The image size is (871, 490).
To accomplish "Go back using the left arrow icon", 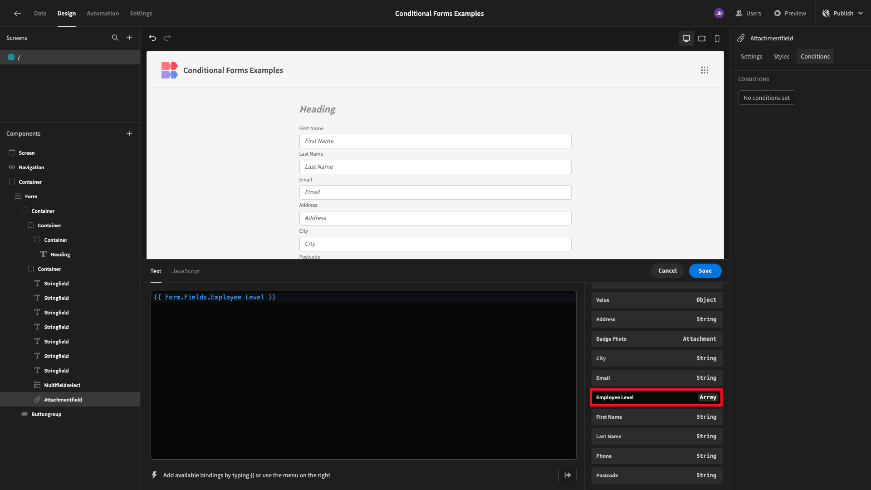I will tap(17, 14).
